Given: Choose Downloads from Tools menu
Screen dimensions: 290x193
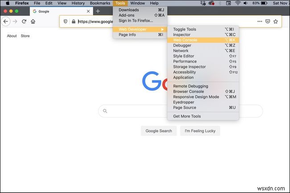Looking at the screenshot, I should [x=140, y=10].
